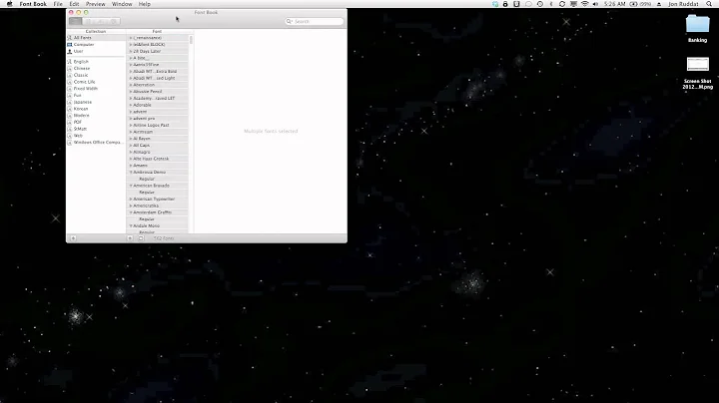Viewport: 719px width, 403px height.
Task: Open the Edit menu
Action: point(74,4)
